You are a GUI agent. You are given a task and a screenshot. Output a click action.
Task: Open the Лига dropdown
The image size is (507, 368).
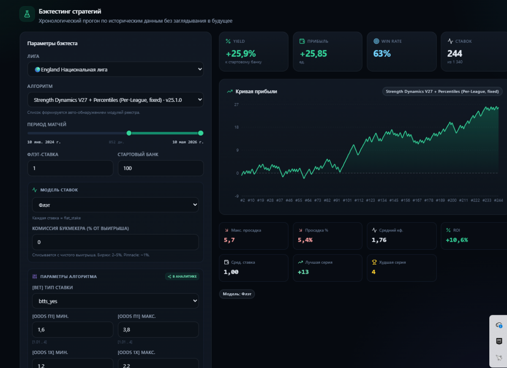click(x=115, y=70)
